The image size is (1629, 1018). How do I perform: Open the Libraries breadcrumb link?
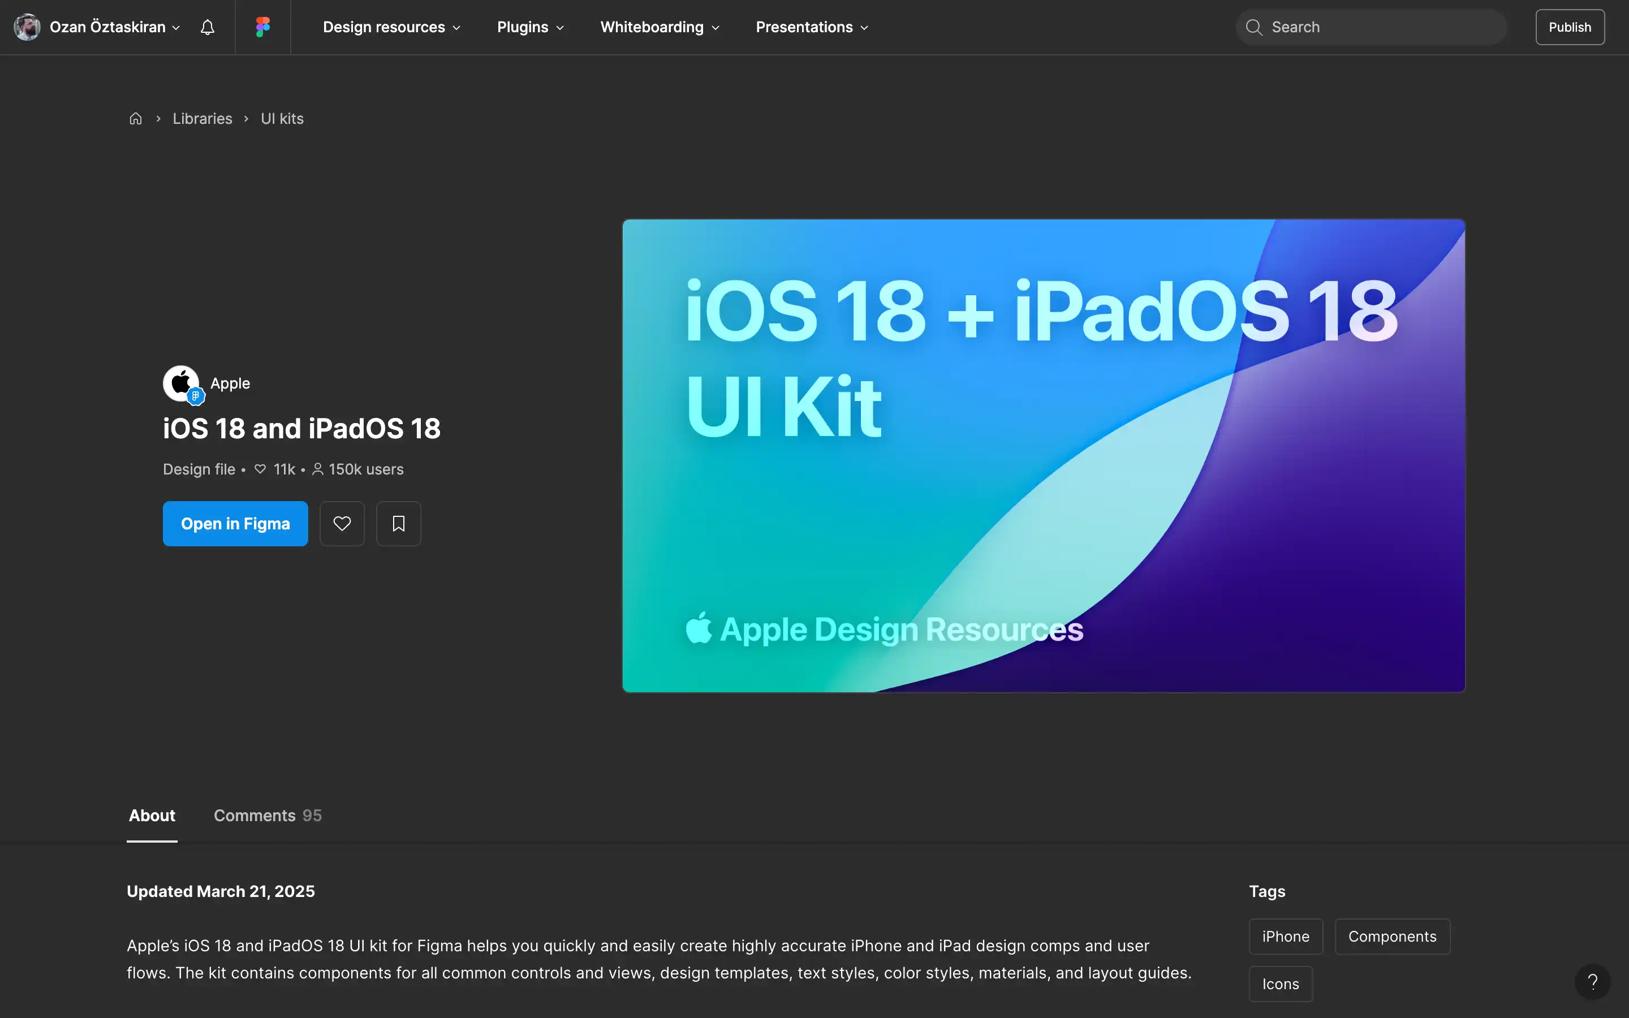[x=202, y=119]
